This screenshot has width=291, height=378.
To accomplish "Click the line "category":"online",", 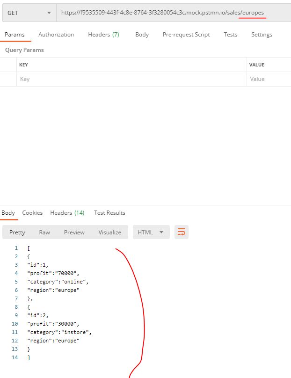I will point(58,282).
